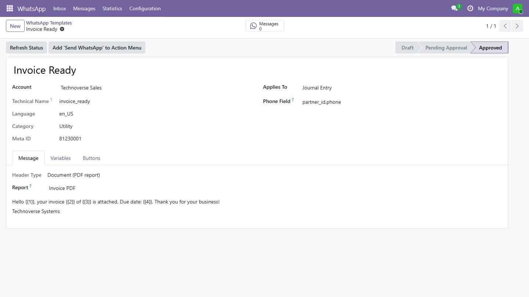The image size is (529, 297).
Task: Open the Inbox menu
Action: [60, 8]
